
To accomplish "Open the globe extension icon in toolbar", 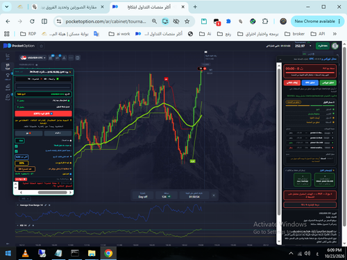I will point(253,21).
